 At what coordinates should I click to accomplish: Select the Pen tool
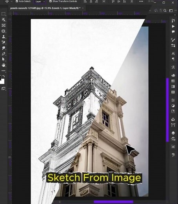coord(4,54)
